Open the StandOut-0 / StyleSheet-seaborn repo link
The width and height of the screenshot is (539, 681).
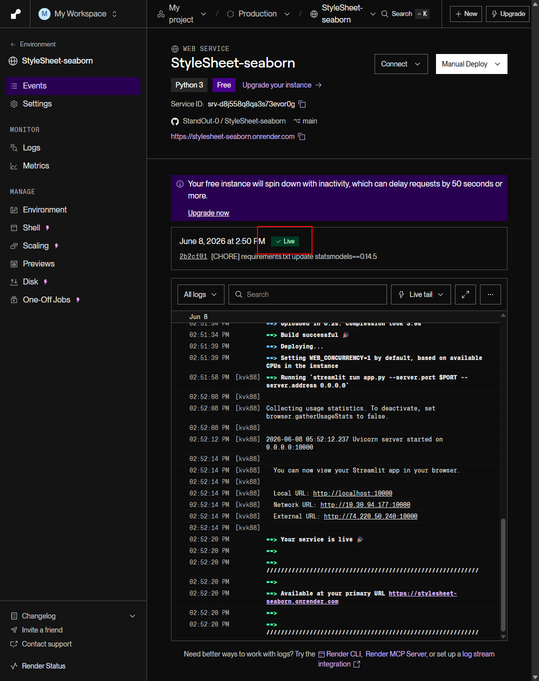pyautogui.click(x=234, y=121)
